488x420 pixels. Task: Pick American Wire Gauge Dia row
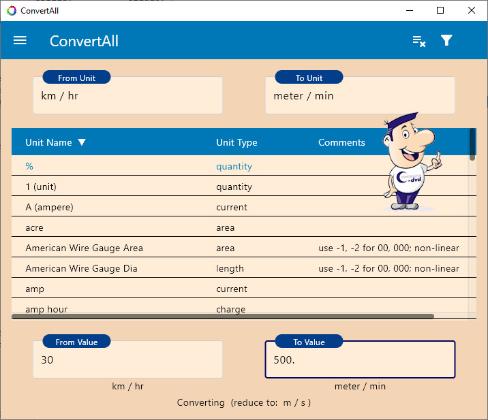tap(136, 268)
